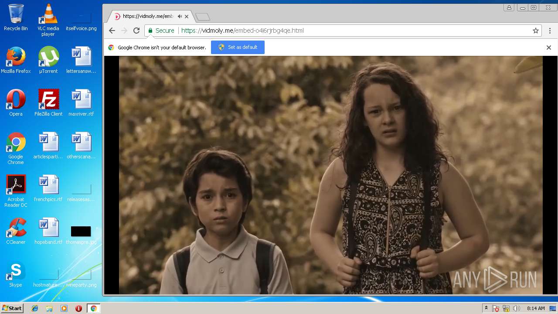Launch FileZilla Client shortcut
The width and height of the screenshot is (558, 314).
[x=48, y=103]
